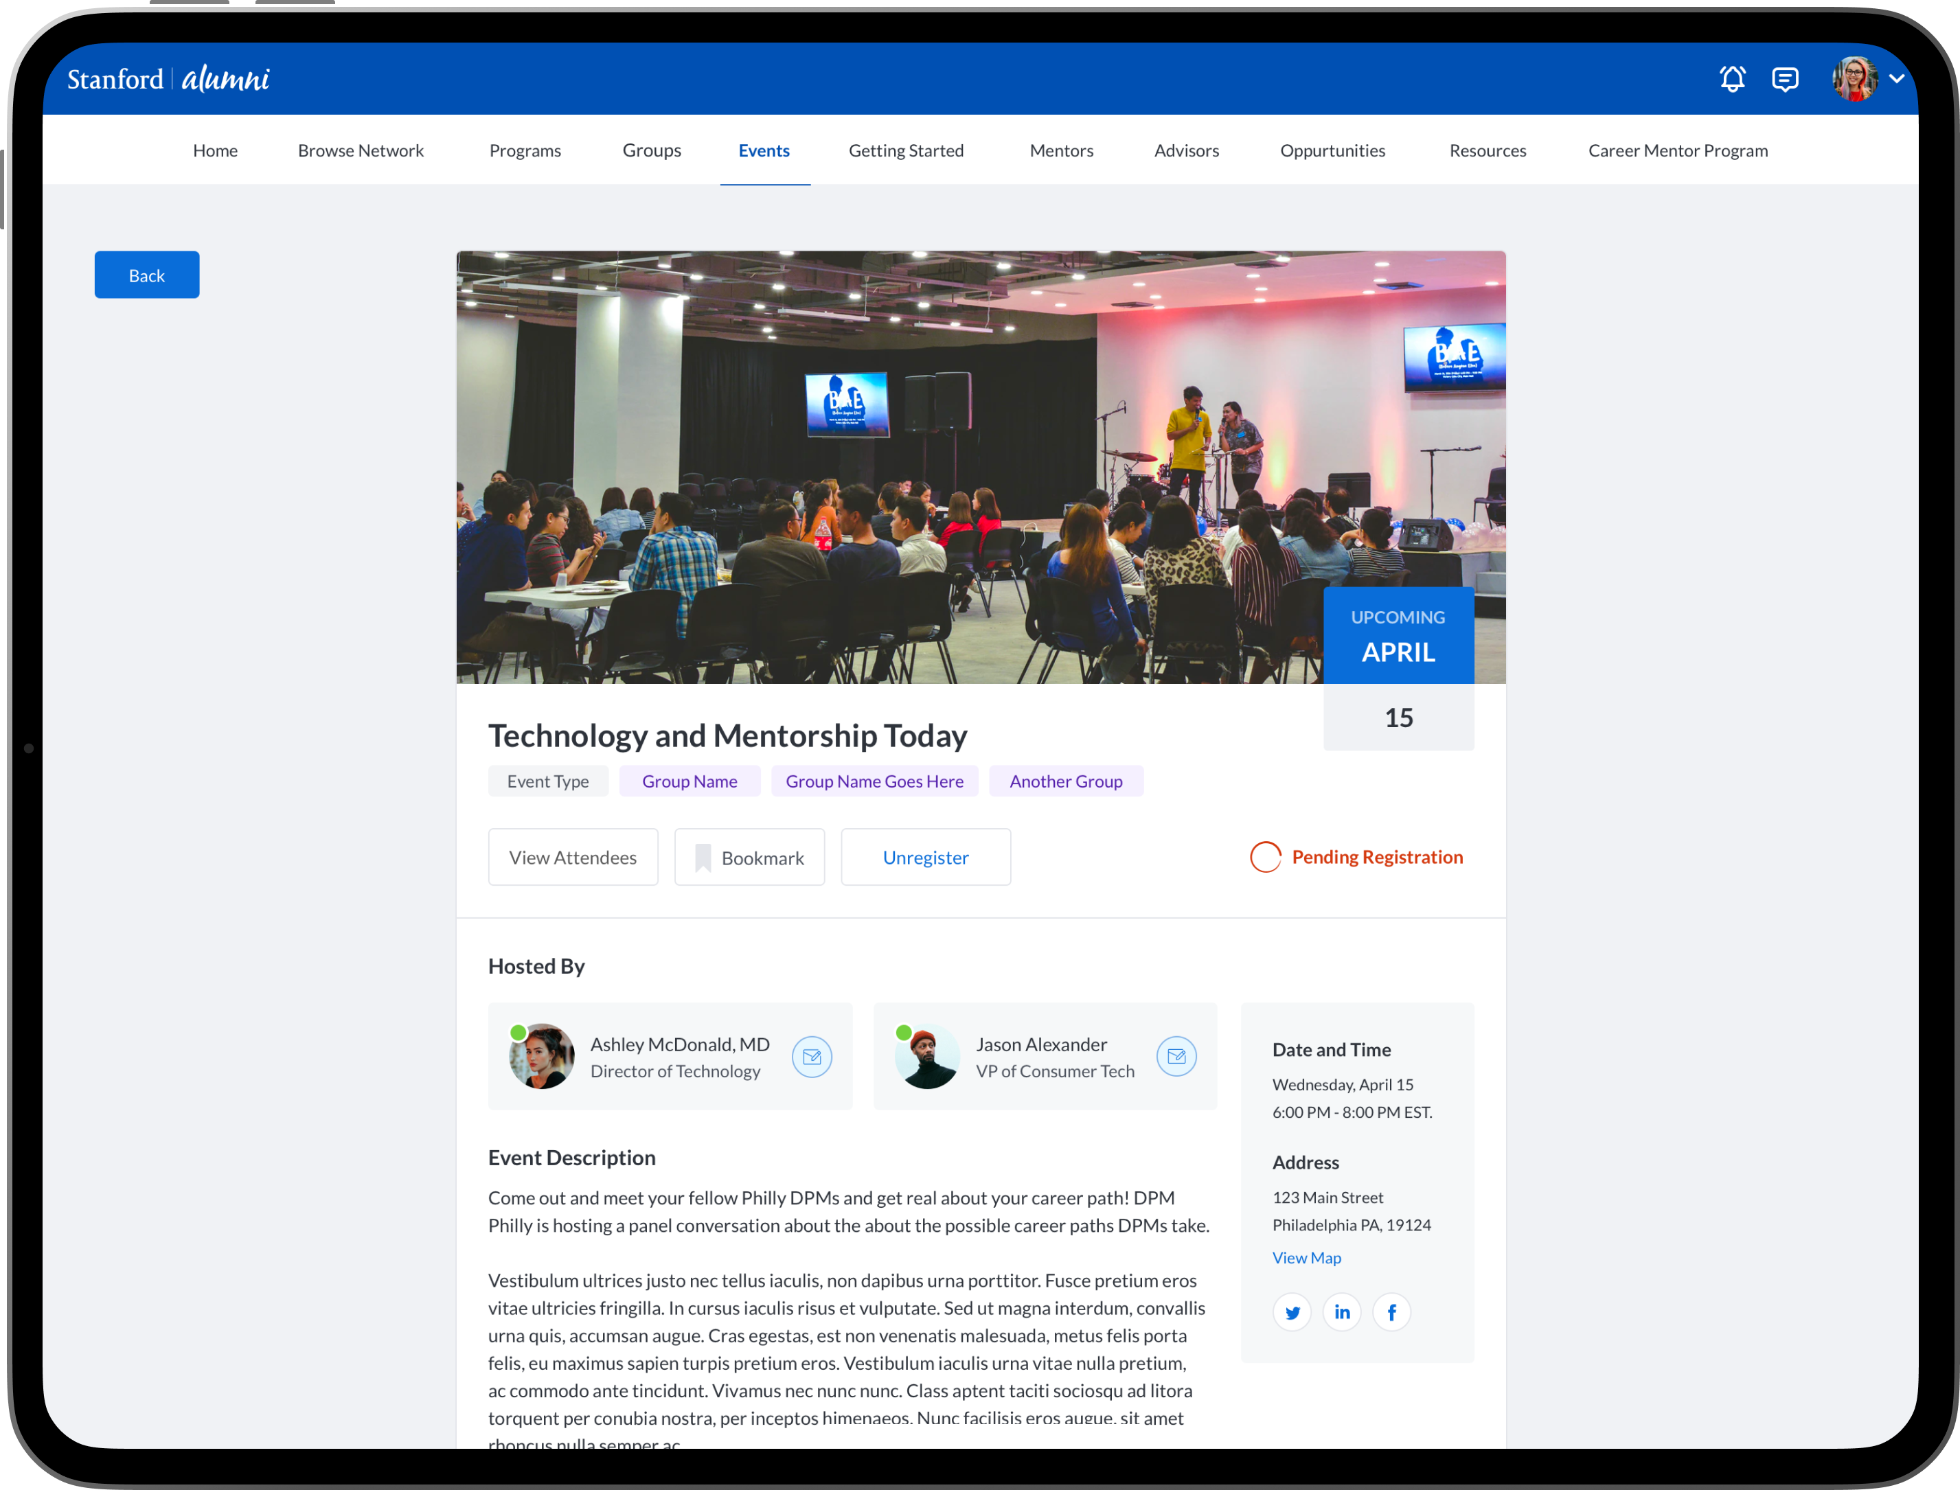The width and height of the screenshot is (1960, 1490).
Task: Share event on Facebook
Action: (x=1391, y=1311)
